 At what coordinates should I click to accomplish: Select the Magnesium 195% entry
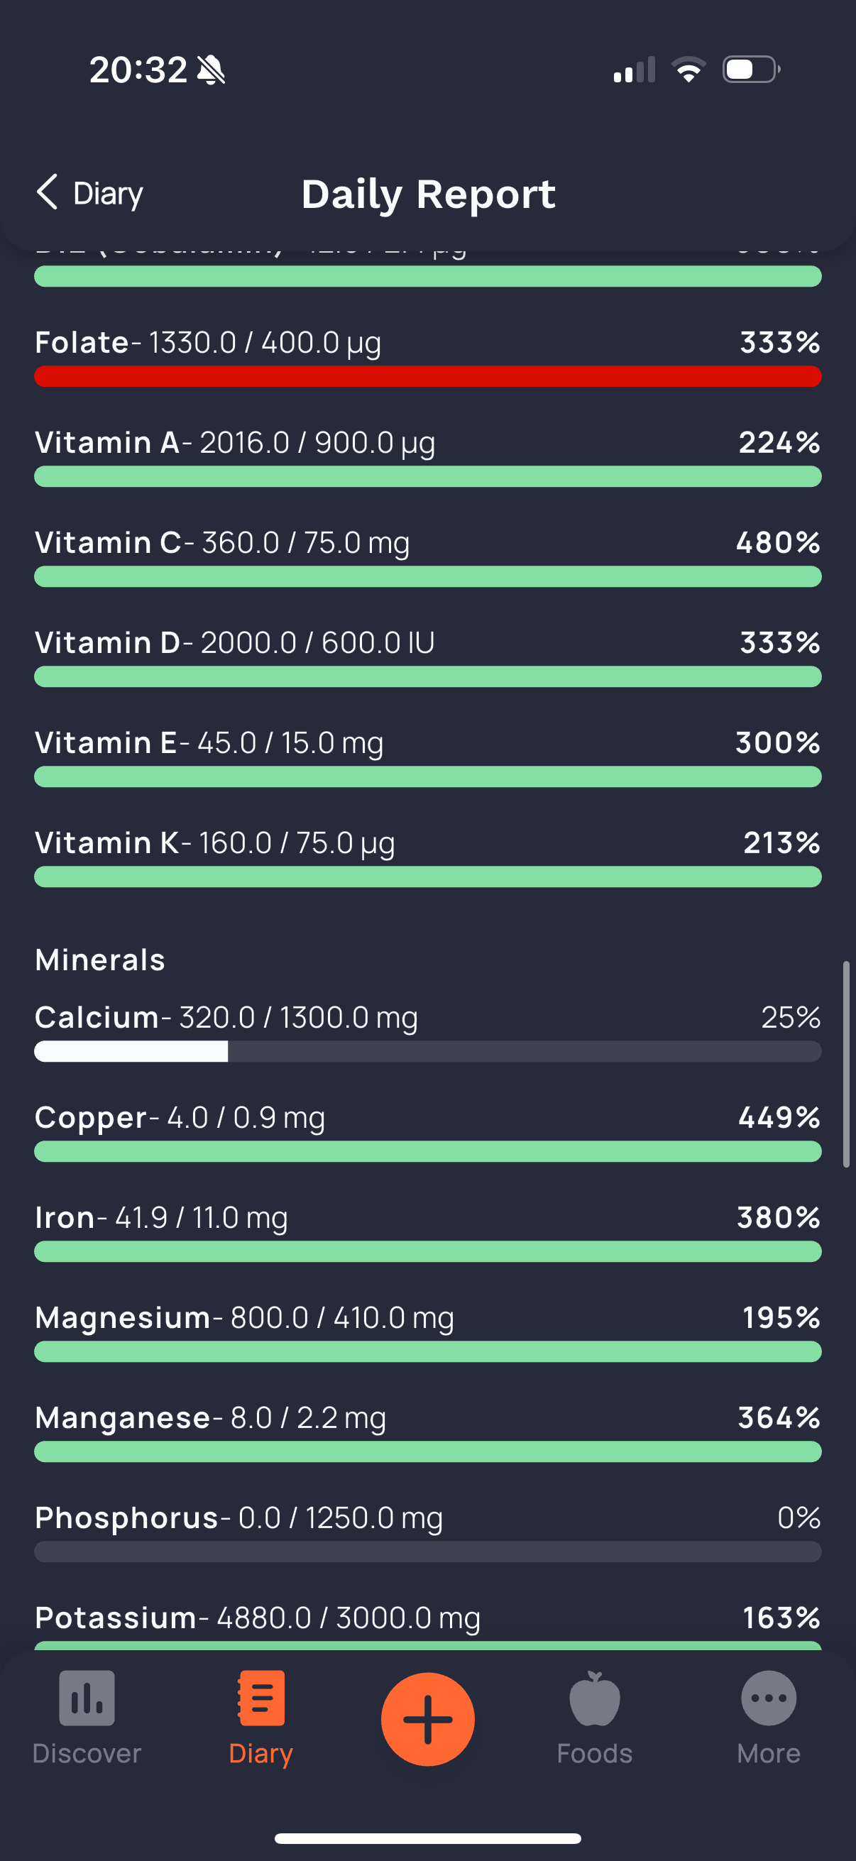click(427, 1332)
